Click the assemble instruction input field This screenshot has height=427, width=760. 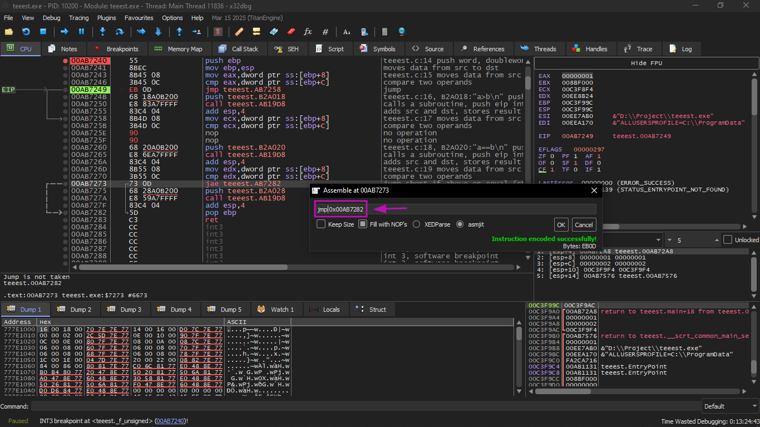tap(456, 209)
